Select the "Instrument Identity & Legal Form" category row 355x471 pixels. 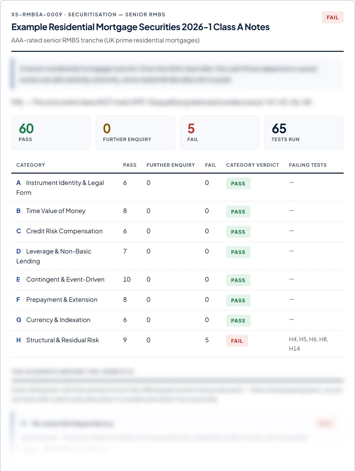[177, 188]
